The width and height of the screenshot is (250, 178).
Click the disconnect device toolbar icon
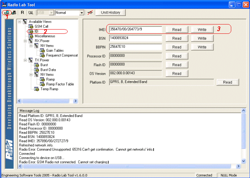(14, 12)
